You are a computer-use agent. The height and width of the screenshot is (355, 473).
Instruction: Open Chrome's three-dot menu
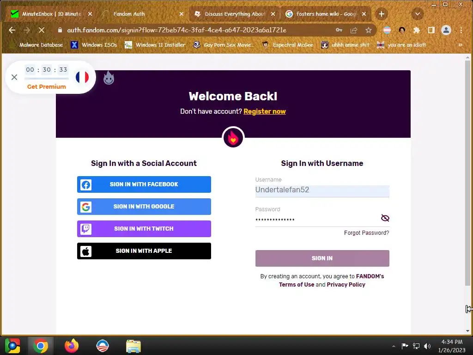click(461, 30)
